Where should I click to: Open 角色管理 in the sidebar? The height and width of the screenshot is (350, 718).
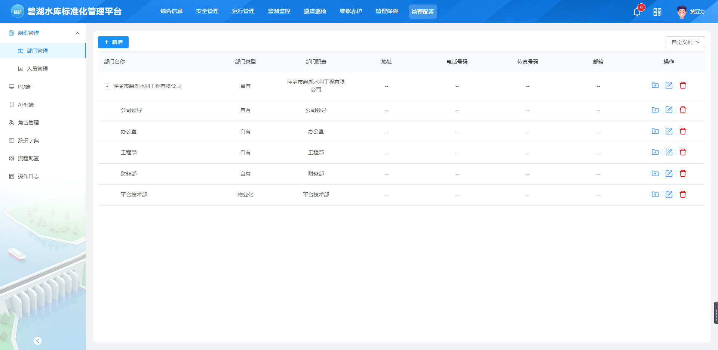[43, 123]
